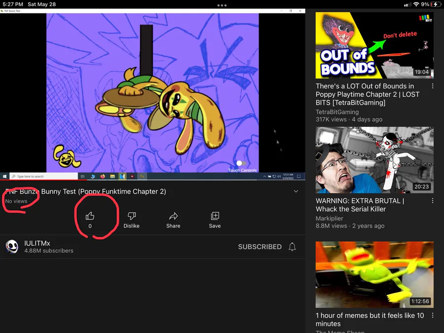Share the video via Share arrow
The image size is (444, 333).
[173, 216]
